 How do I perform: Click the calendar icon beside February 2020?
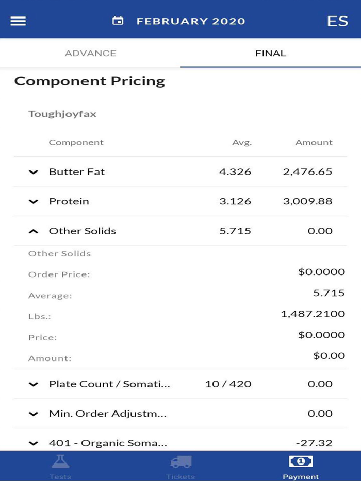pyautogui.click(x=118, y=21)
